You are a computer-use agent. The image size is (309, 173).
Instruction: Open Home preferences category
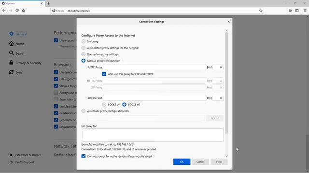coord(16,44)
